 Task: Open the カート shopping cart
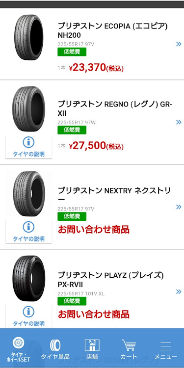[x=129, y=345]
